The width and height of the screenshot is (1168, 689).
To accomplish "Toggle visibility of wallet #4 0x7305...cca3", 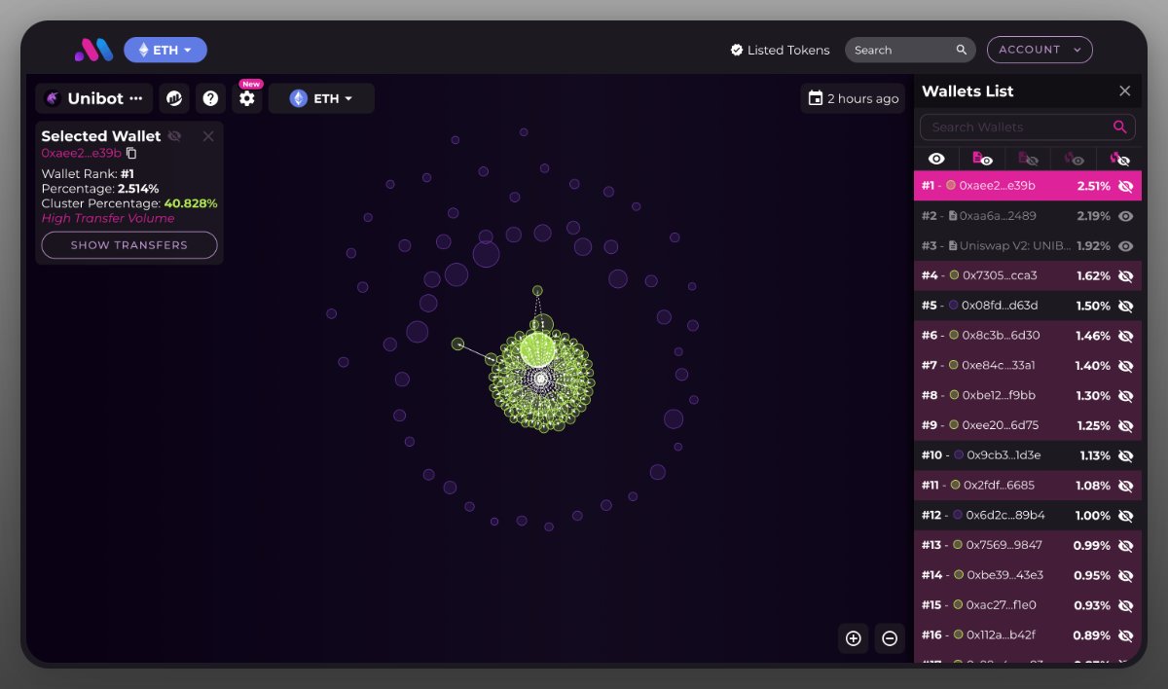I will click(x=1126, y=276).
